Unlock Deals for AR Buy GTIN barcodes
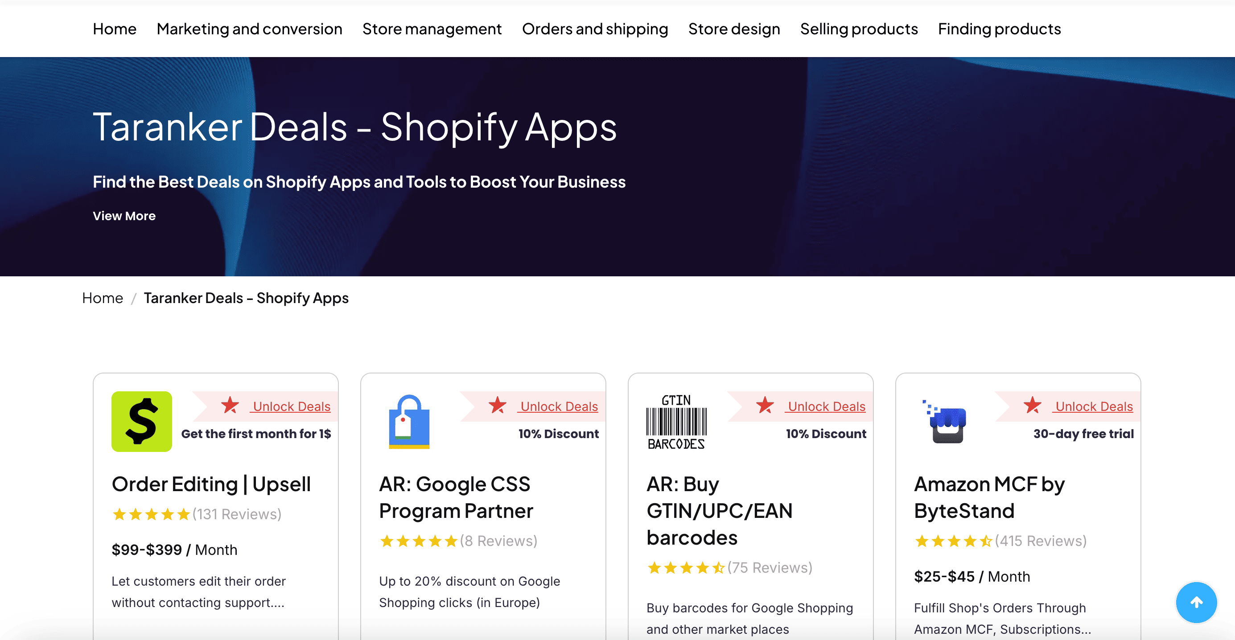Viewport: 1235px width, 640px height. 826,406
